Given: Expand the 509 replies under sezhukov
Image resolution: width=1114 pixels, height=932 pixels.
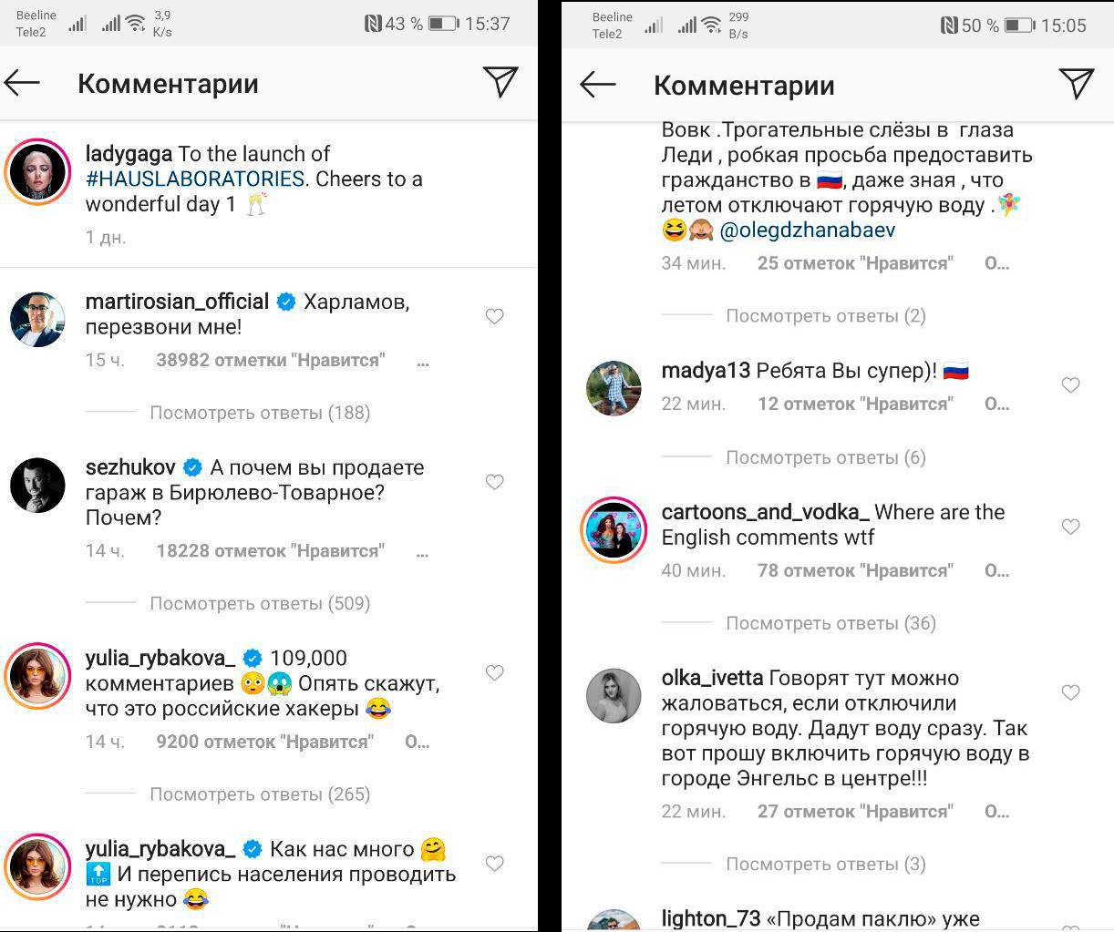Looking at the screenshot, I should click(x=260, y=603).
